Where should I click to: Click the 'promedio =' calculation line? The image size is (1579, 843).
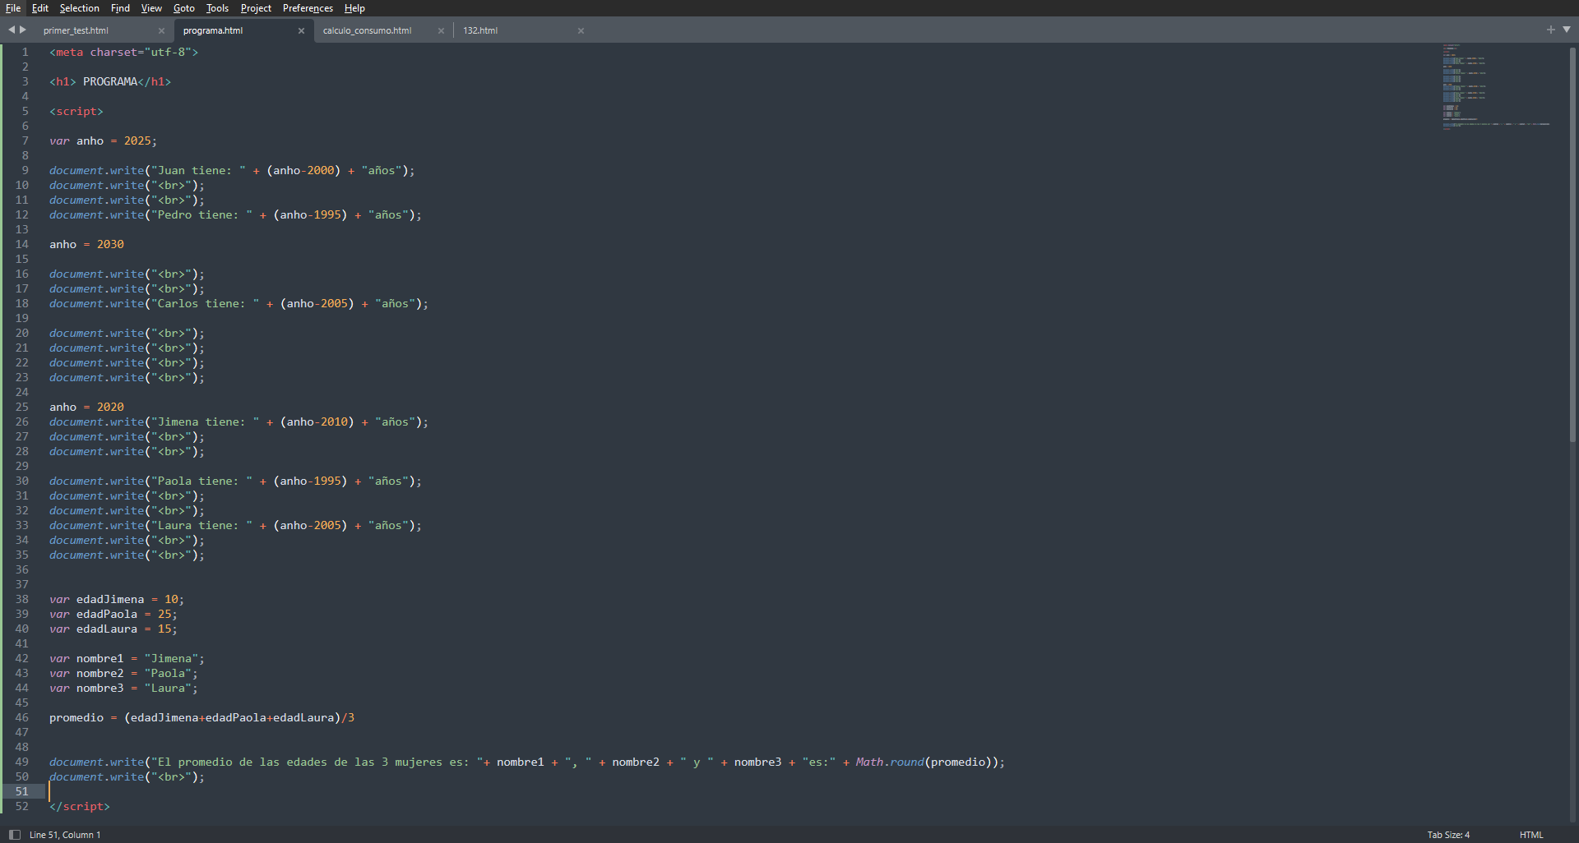[x=201, y=717]
